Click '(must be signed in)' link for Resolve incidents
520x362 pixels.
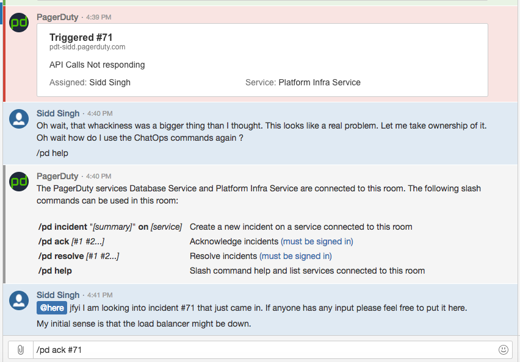(295, 256)
